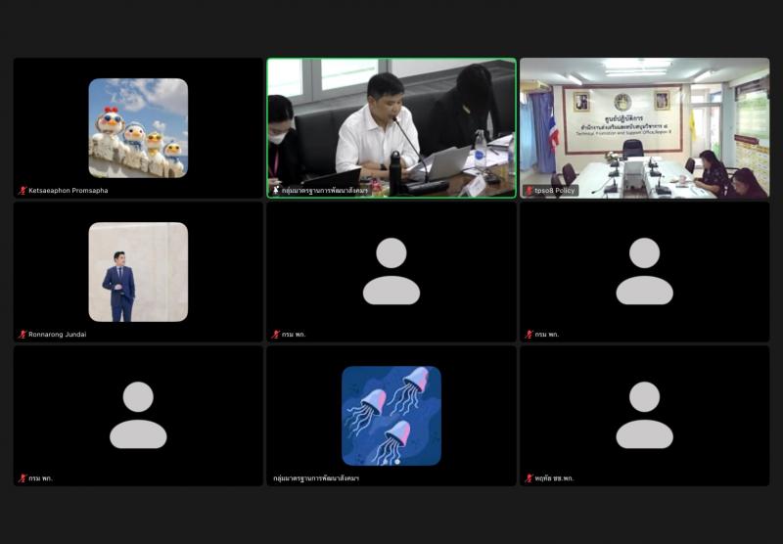Click the name label Ketsaeaphon Promsapha
This screenshot has height=544, width=783.
[x=68, y=190]
